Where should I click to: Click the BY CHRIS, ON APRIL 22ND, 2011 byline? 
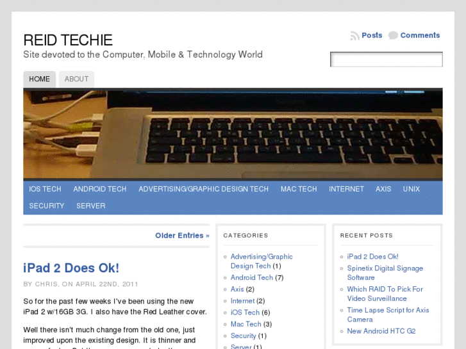(x=81, y=284)
